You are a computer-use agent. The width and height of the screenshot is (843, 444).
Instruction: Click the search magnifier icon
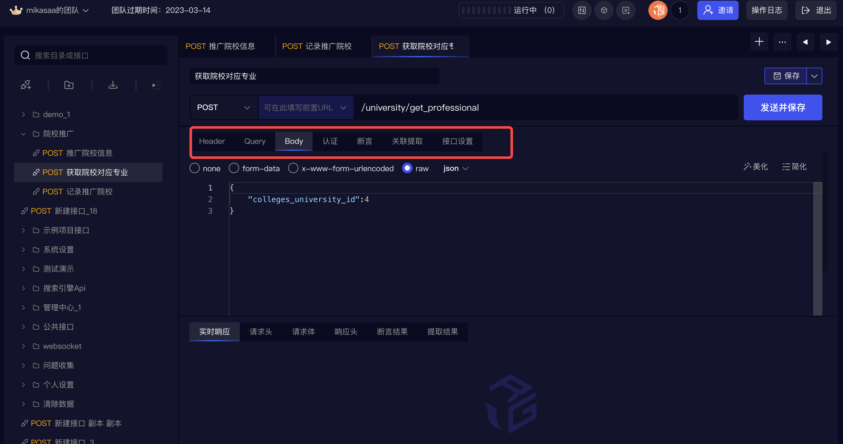click(25, 55)
